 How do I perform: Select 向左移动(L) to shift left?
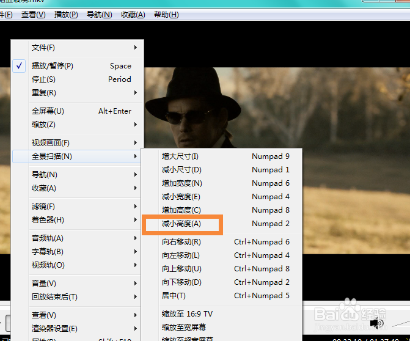[x=222, y=255]
